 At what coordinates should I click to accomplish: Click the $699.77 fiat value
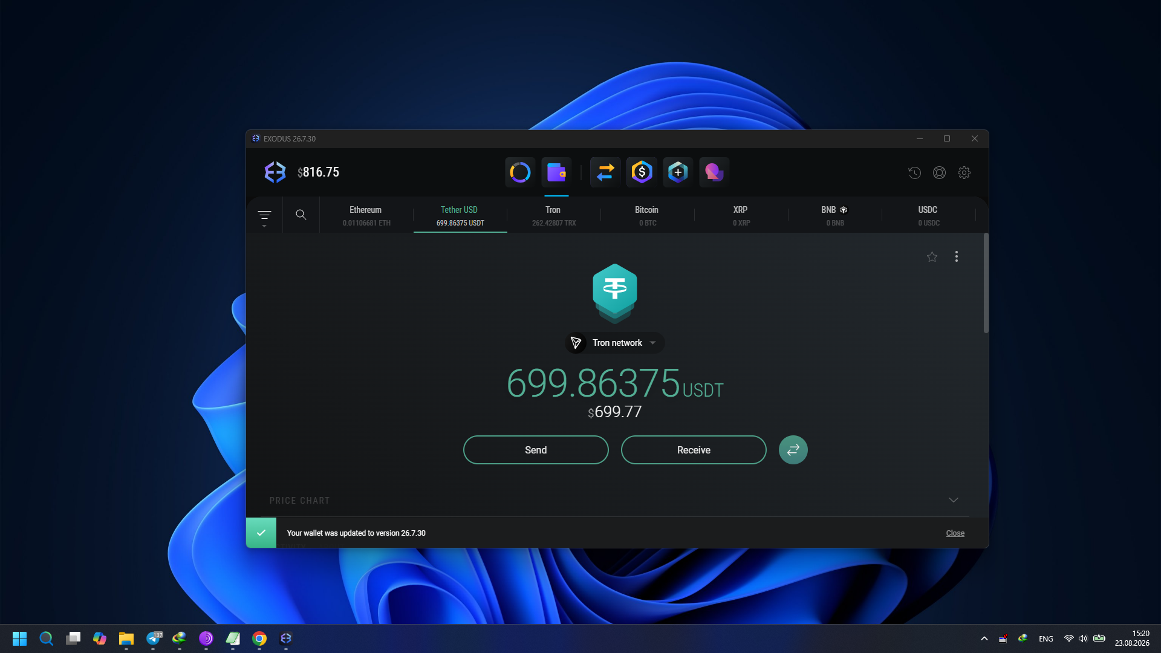tap(614, 412)
